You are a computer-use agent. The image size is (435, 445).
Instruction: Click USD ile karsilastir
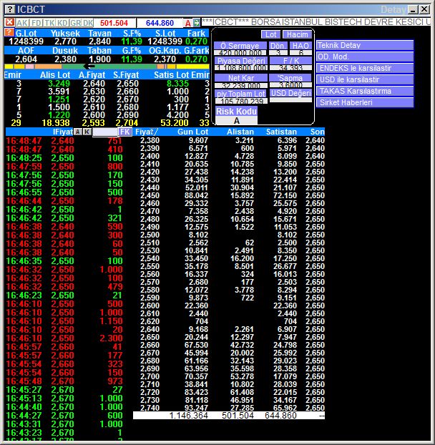(x=365, y=79)
